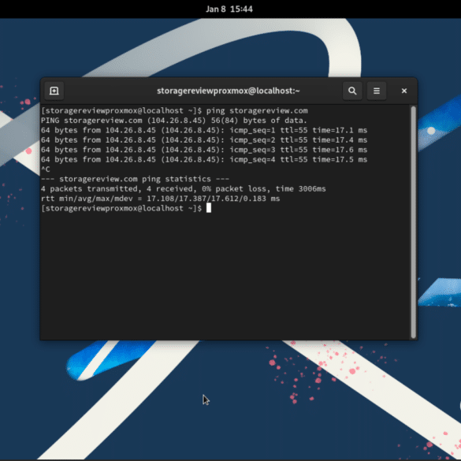461x461 pixels.
Task: Click the block cursor at the prompt
Action: (x=209, y=208)
